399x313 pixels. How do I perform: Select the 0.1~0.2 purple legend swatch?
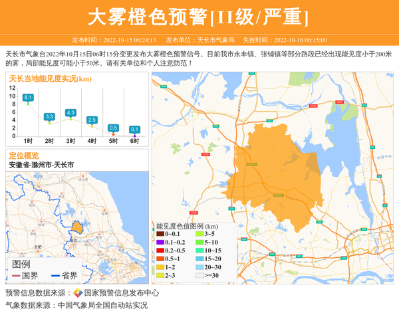tap(160, 242)
